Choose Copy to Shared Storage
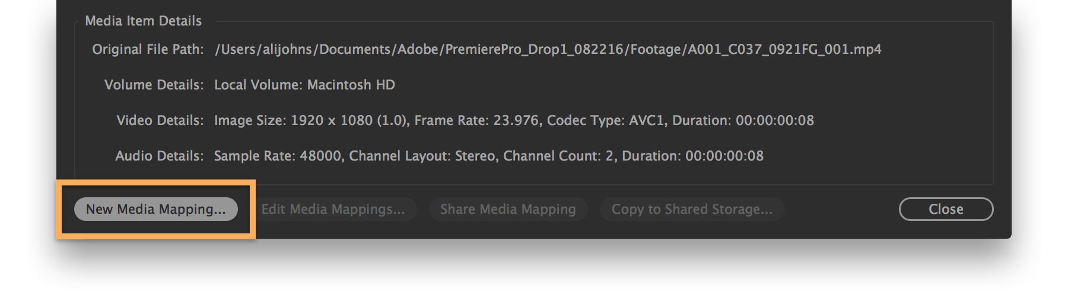The height and width of the screenshot is (295, 1068). pos(692,209)
